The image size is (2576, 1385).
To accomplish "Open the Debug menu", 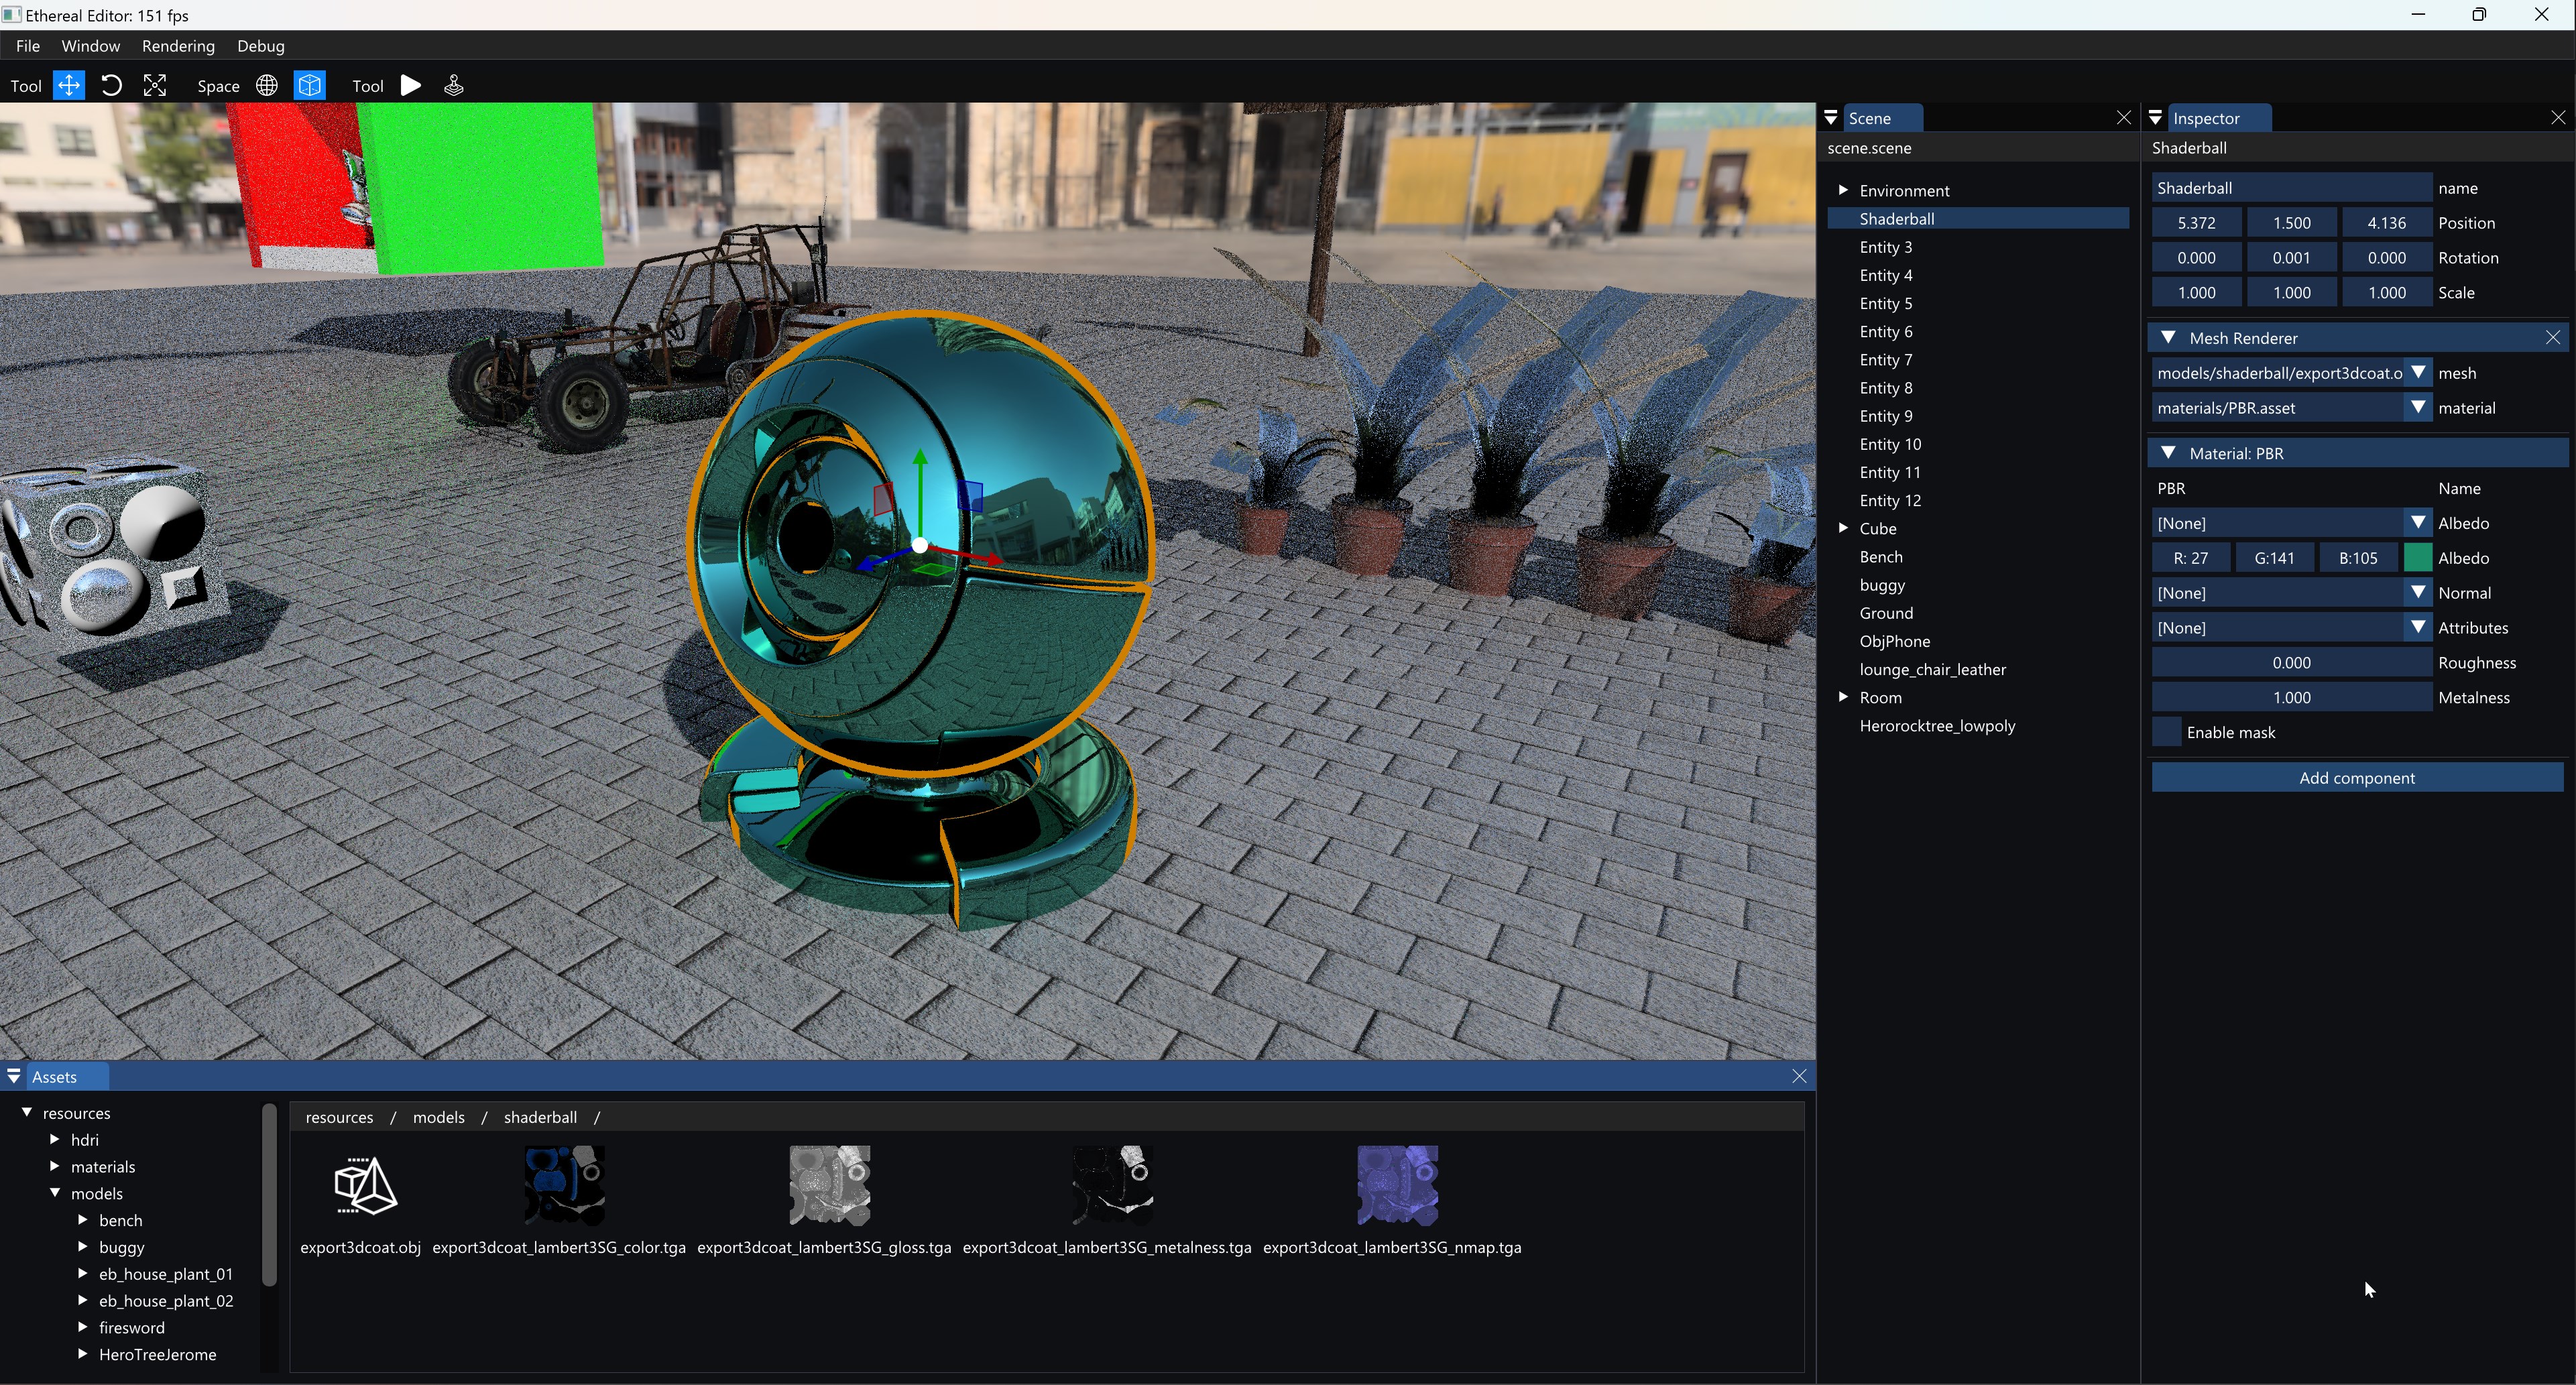I will pyautogui.click(x=261, y=46).
